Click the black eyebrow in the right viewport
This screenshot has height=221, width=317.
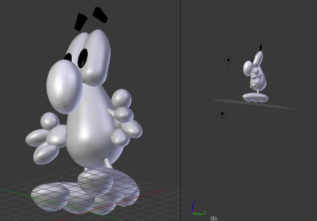(261, 48)
